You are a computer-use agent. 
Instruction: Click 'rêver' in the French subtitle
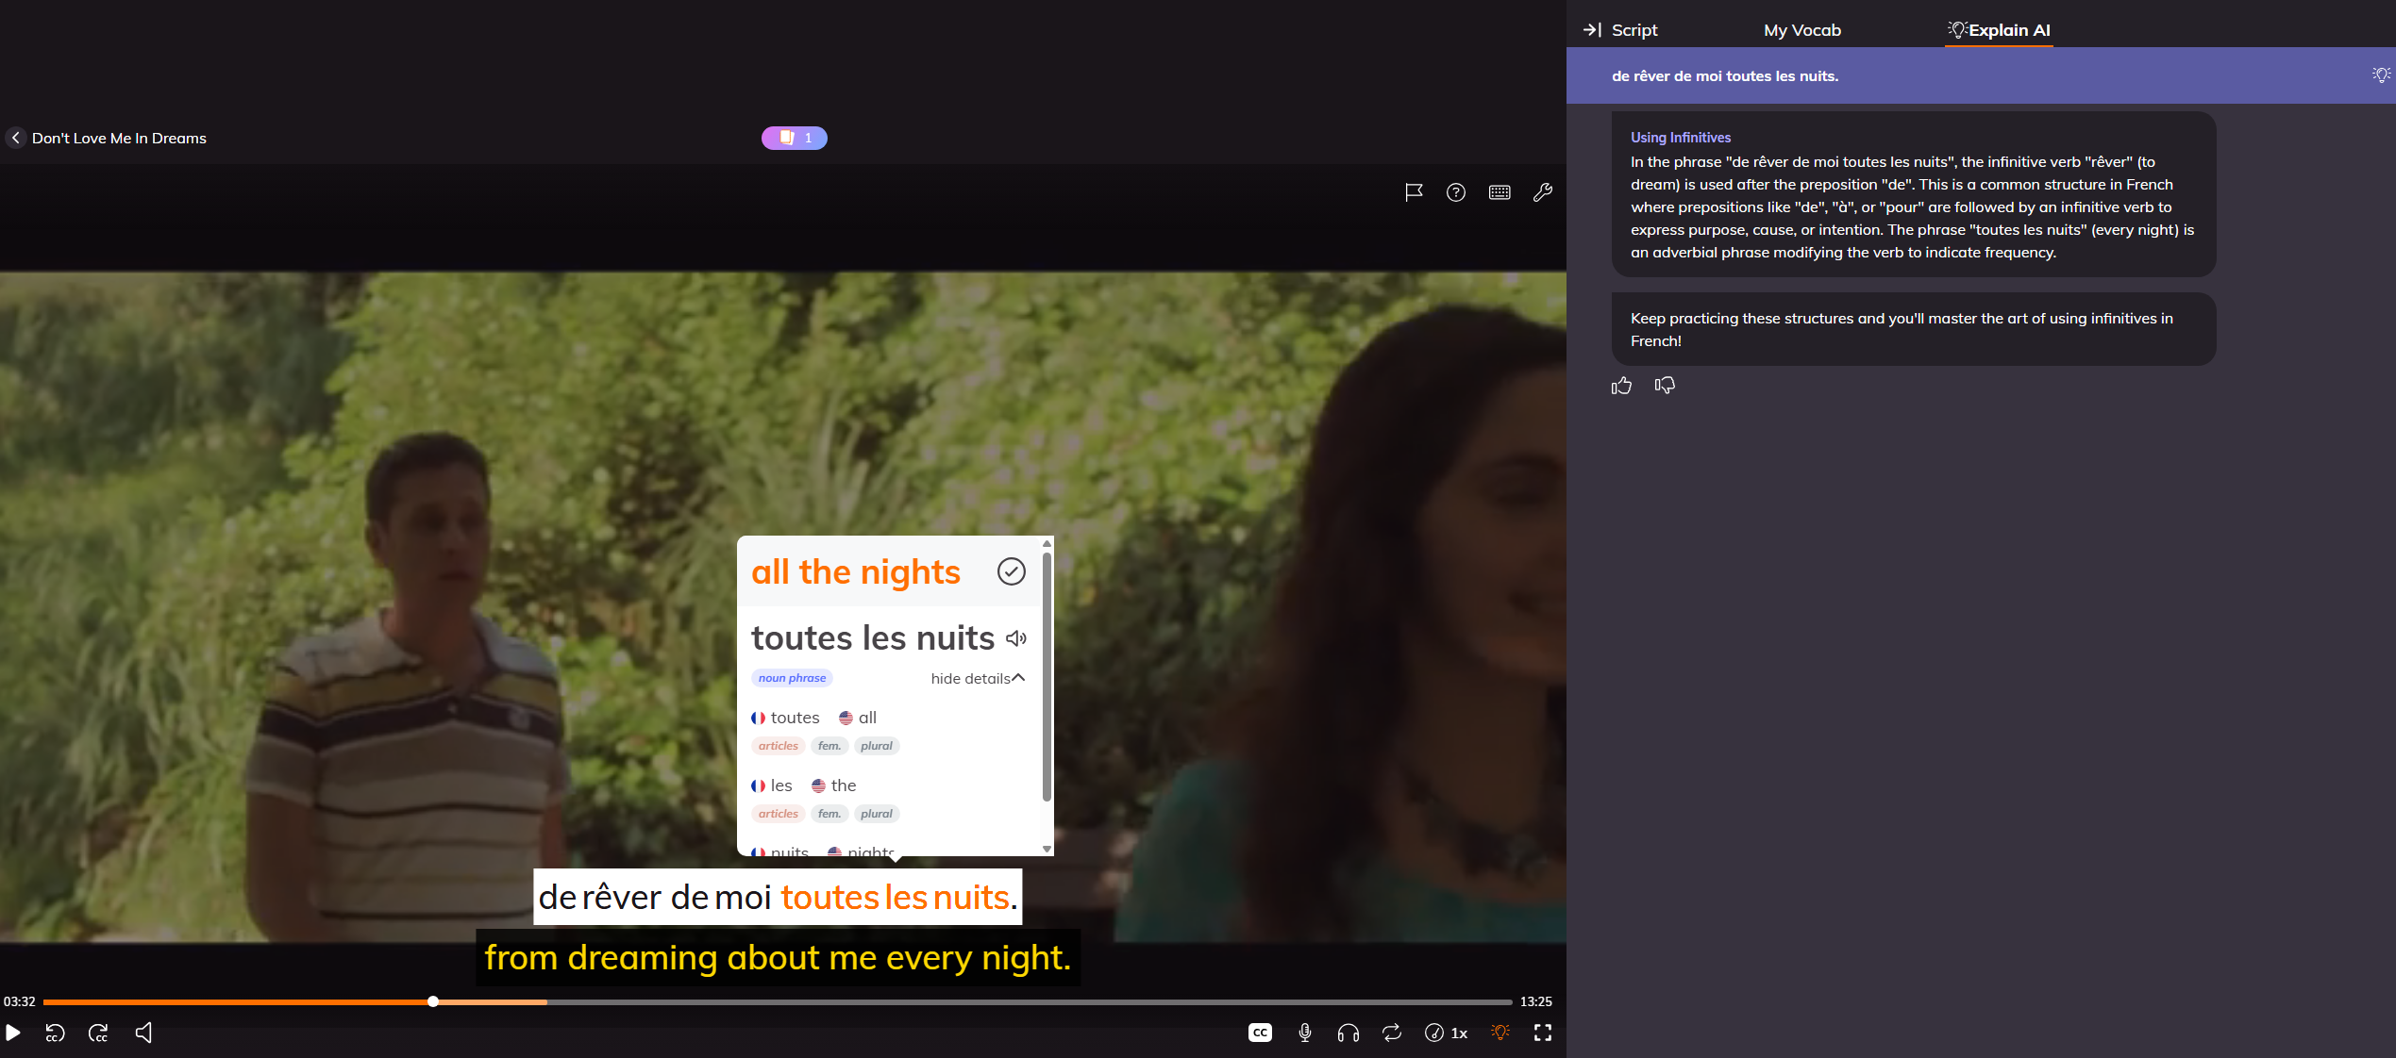[x=623, y=898]
